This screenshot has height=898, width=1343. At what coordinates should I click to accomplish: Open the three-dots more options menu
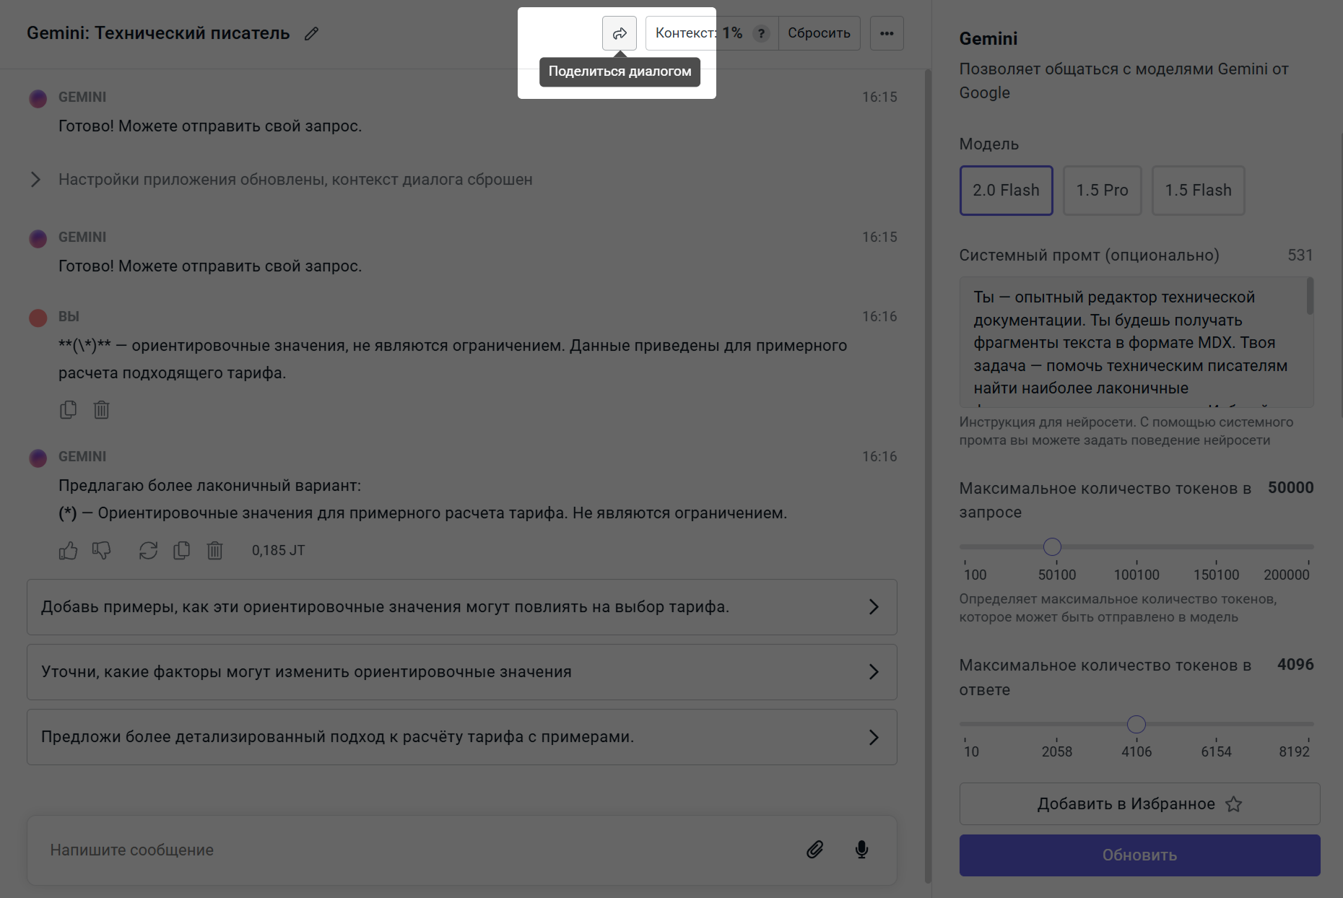887,33
